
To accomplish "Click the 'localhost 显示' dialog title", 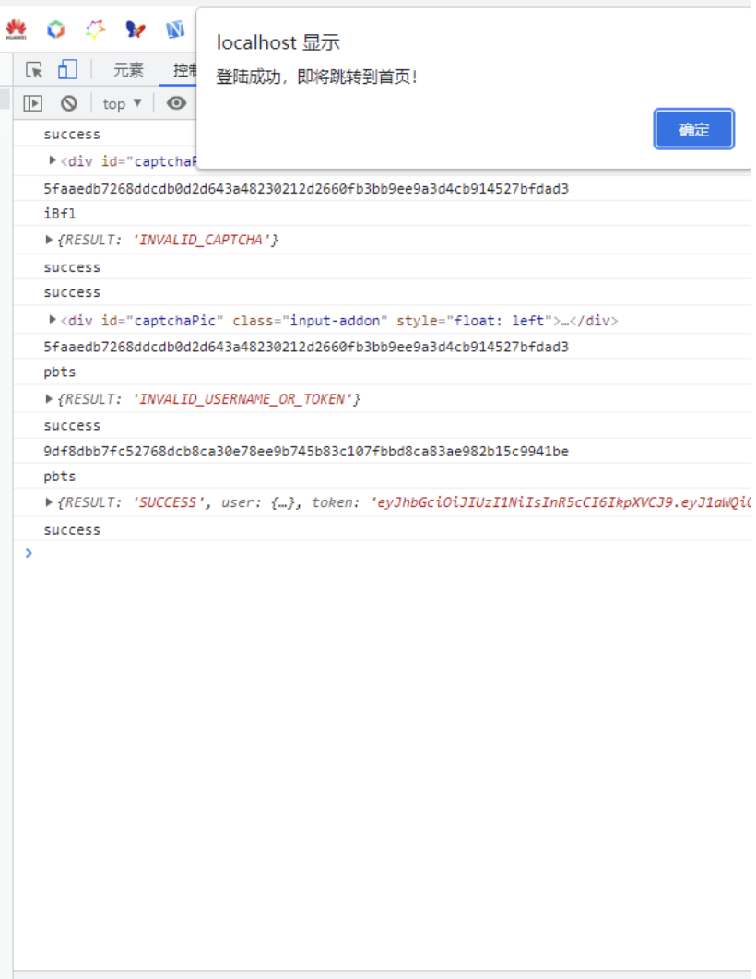I will click(x=278, y=42).
